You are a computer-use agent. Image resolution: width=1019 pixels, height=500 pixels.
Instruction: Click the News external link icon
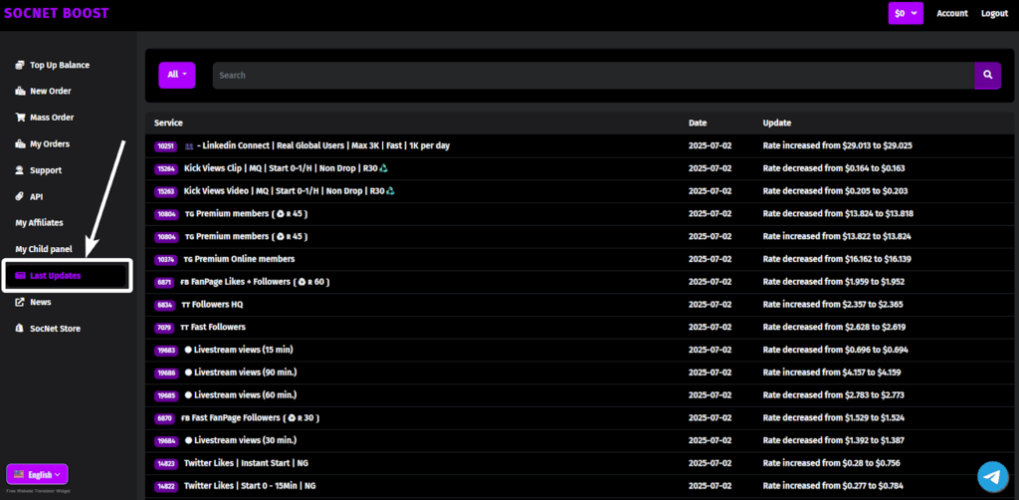click(x=20, y=302)
